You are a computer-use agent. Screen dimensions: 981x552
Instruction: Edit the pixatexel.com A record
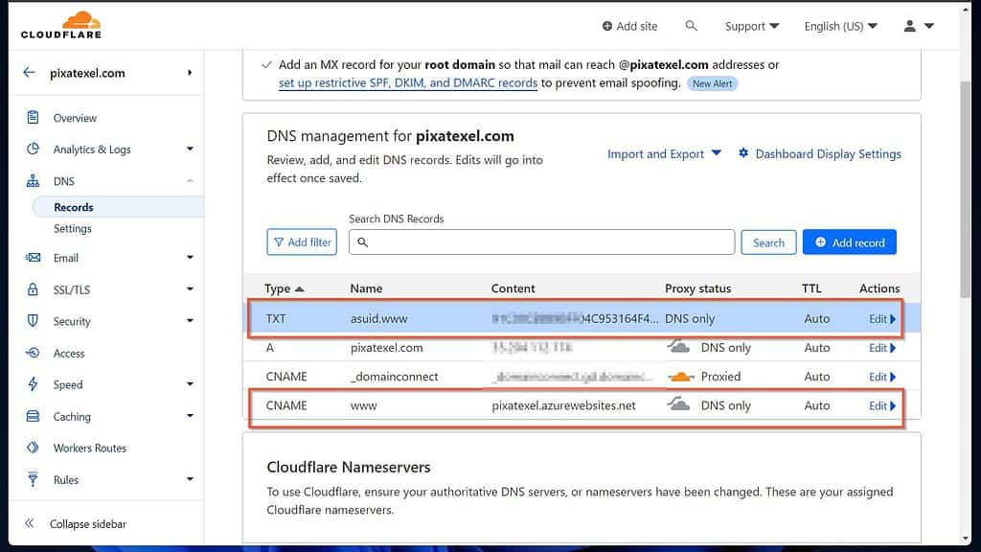881,347
